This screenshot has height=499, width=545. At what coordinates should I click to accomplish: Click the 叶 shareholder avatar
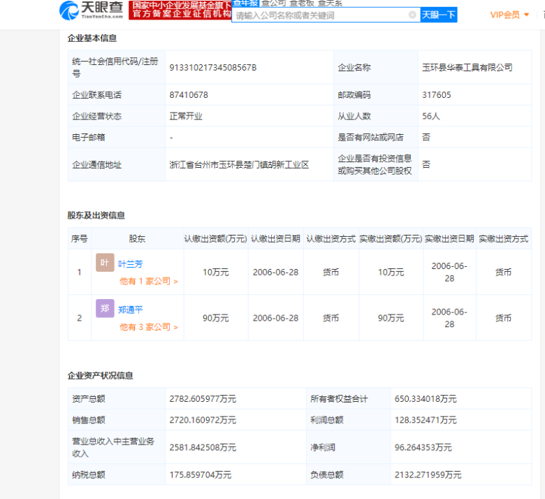pyautogui.click(x=105, y=263)
